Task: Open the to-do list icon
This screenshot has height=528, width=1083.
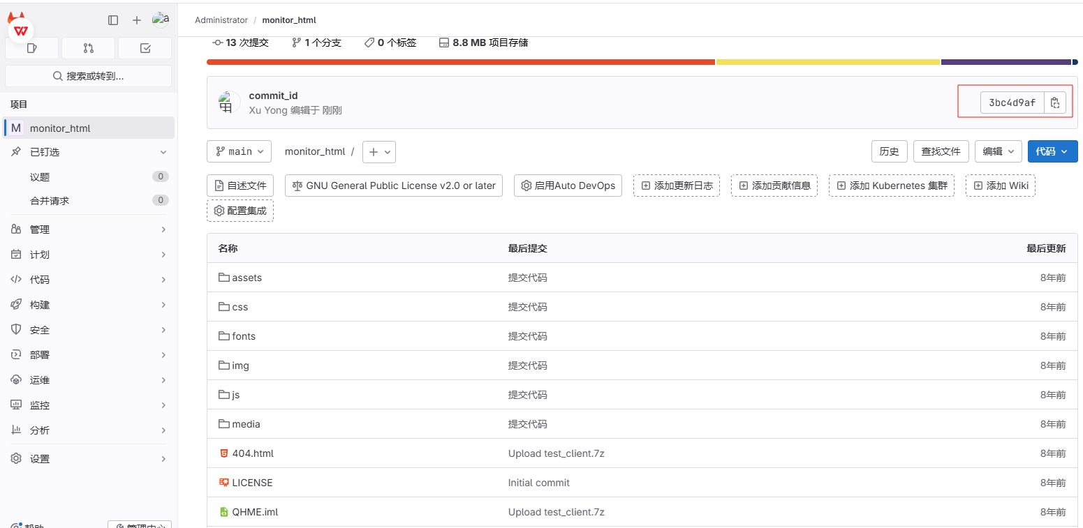Action: [145, 48]
